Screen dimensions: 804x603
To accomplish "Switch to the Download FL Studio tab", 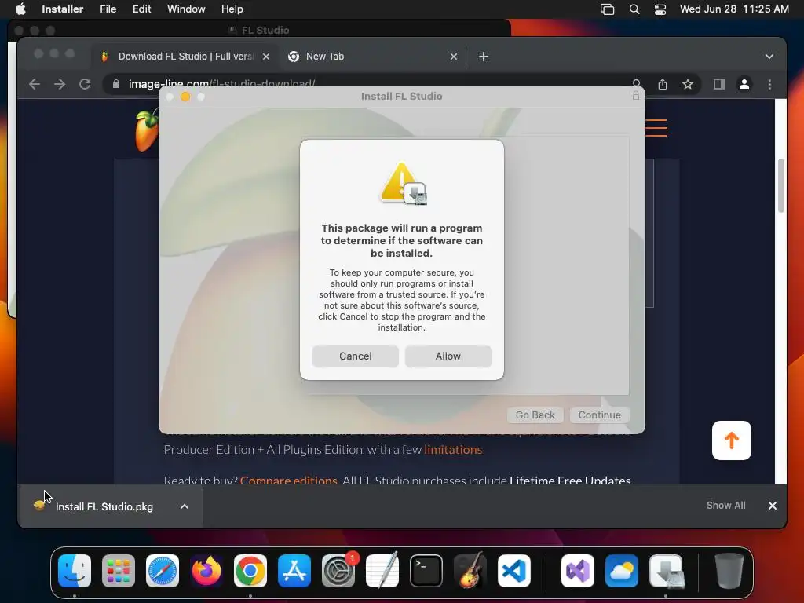I will pyautogui.click(x=185, y=57).
